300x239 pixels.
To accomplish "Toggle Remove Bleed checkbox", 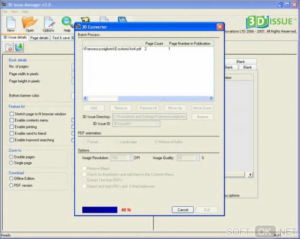I will coord(84,168).
